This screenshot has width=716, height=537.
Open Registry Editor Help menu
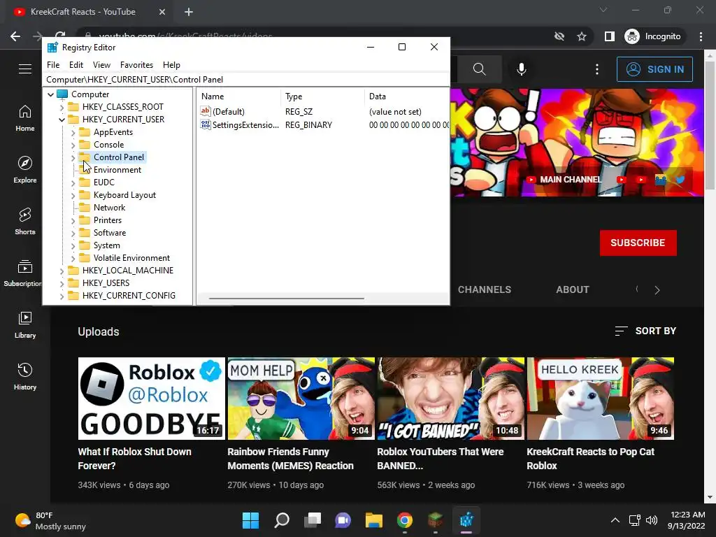tap(171, 65)
